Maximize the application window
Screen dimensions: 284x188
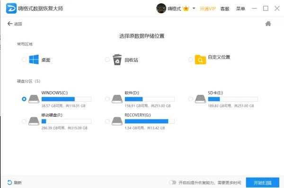[x=266, y=9]
